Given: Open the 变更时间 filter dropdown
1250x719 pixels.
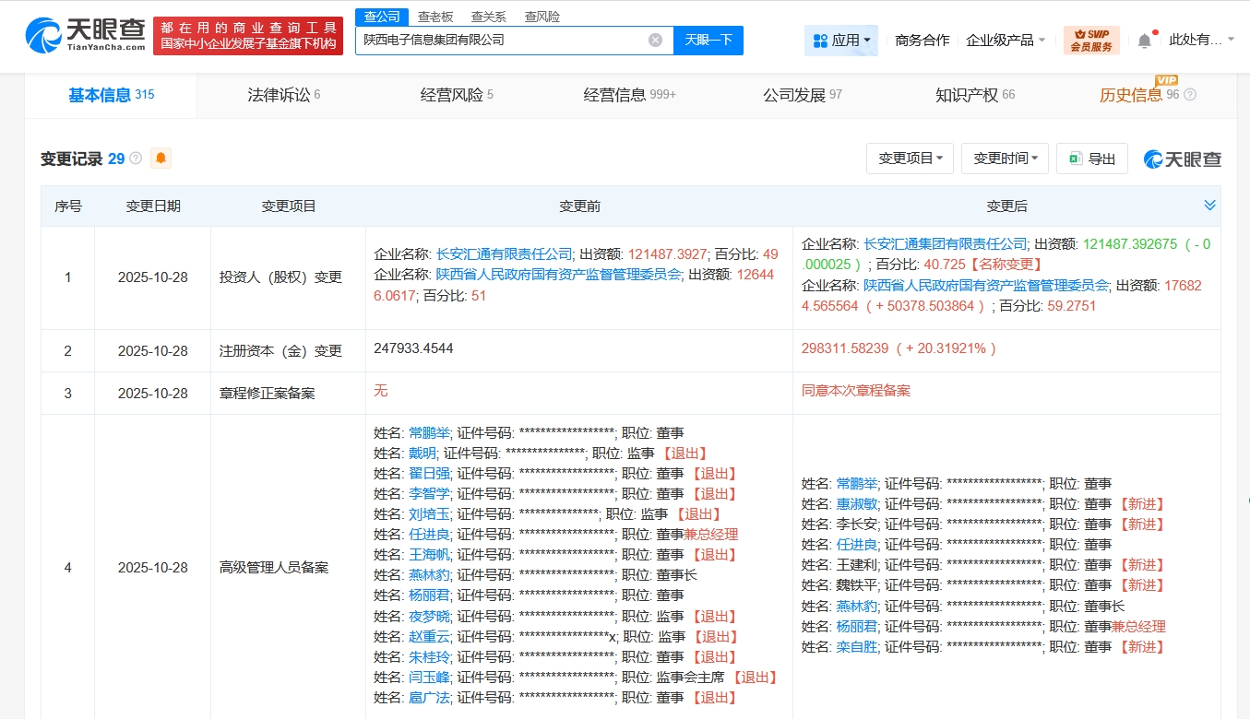Looking at the screenshot, I should (1005, 159).
